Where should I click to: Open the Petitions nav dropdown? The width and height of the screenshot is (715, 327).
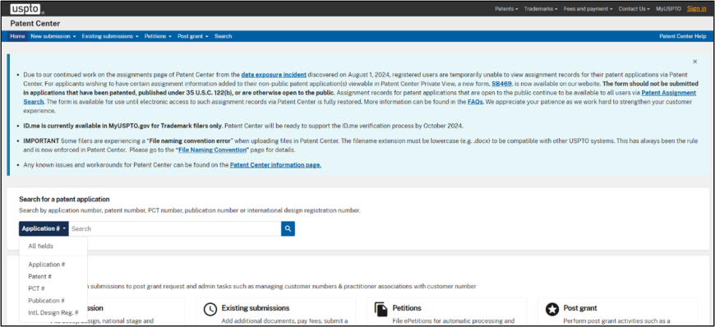(x=159, y=36)
